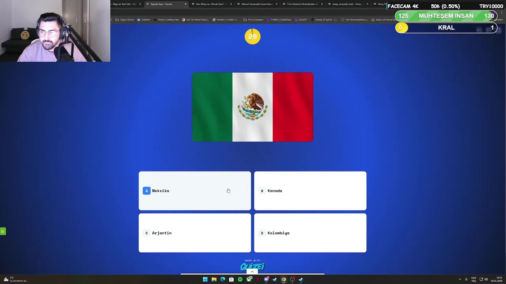The image size is (506, 284).
Task: Open Microsoft Store from taskbar
Action: (231, 279)
